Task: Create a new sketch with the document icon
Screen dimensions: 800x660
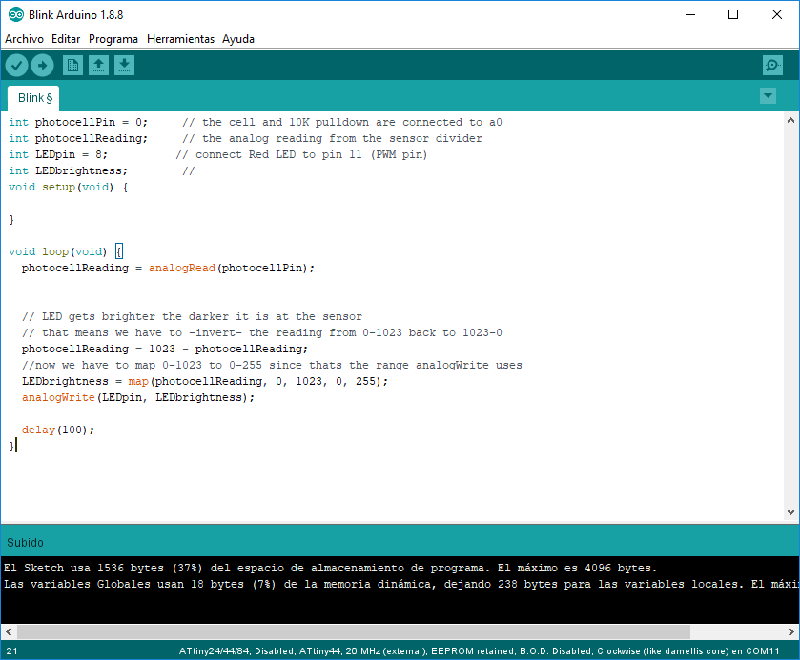Action: point(73,65)
